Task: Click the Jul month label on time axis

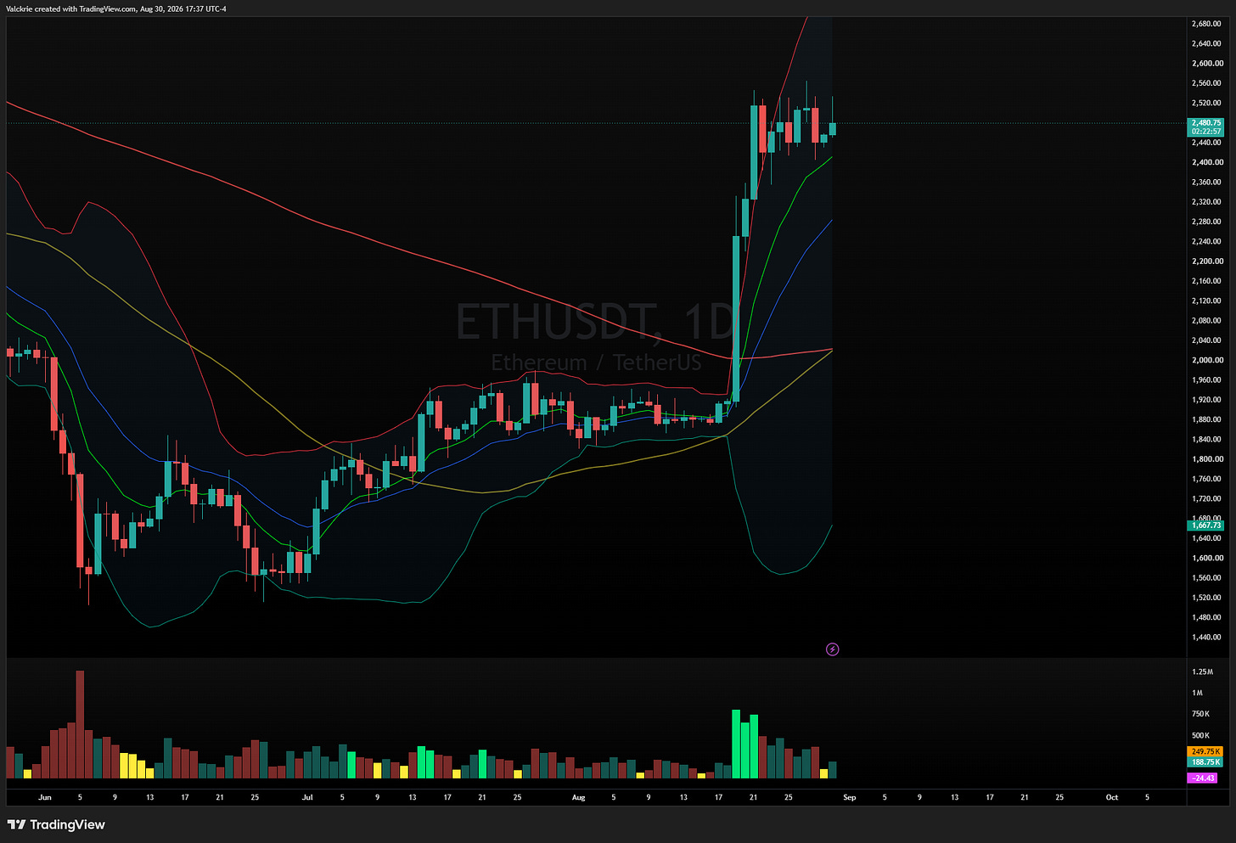Action: coord(307,797)
